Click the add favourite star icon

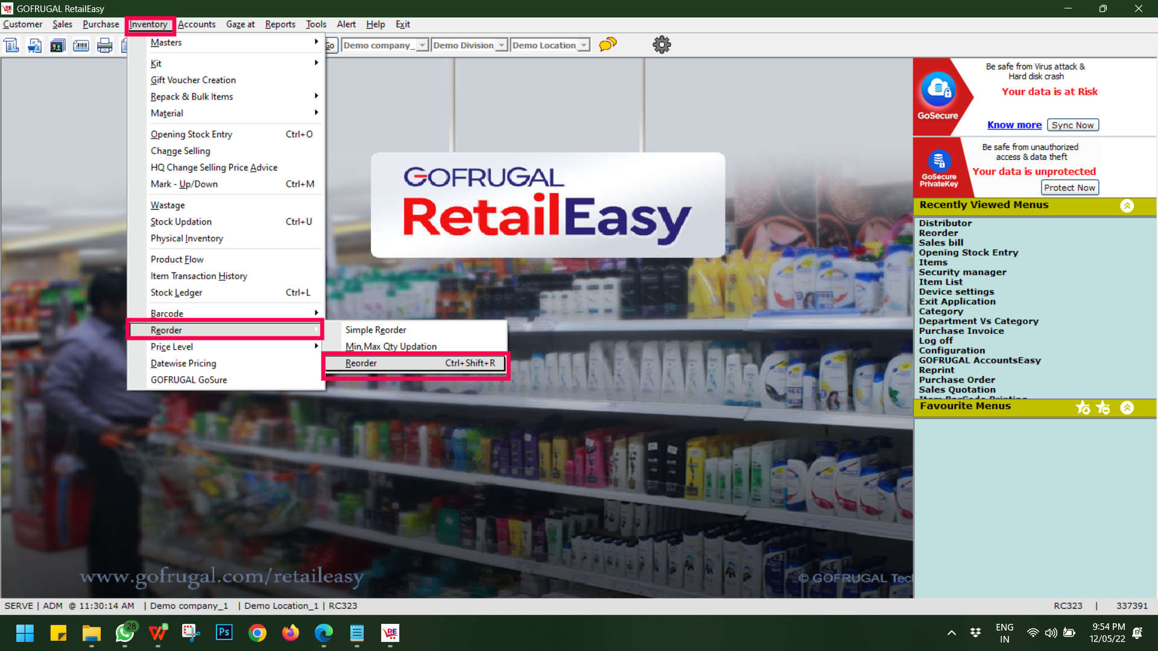[1083, 408]
